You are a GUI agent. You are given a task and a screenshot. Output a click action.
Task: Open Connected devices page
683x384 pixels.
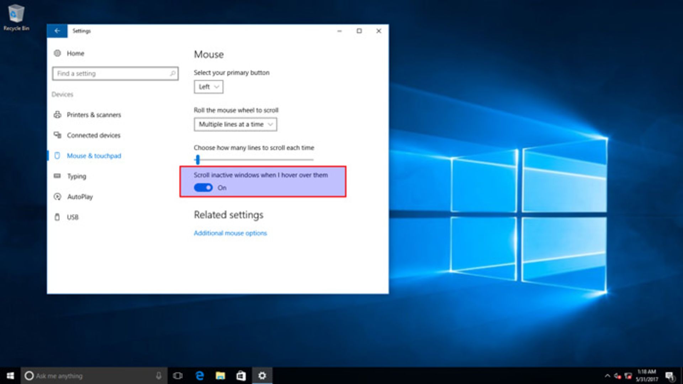tap(94, 135)
